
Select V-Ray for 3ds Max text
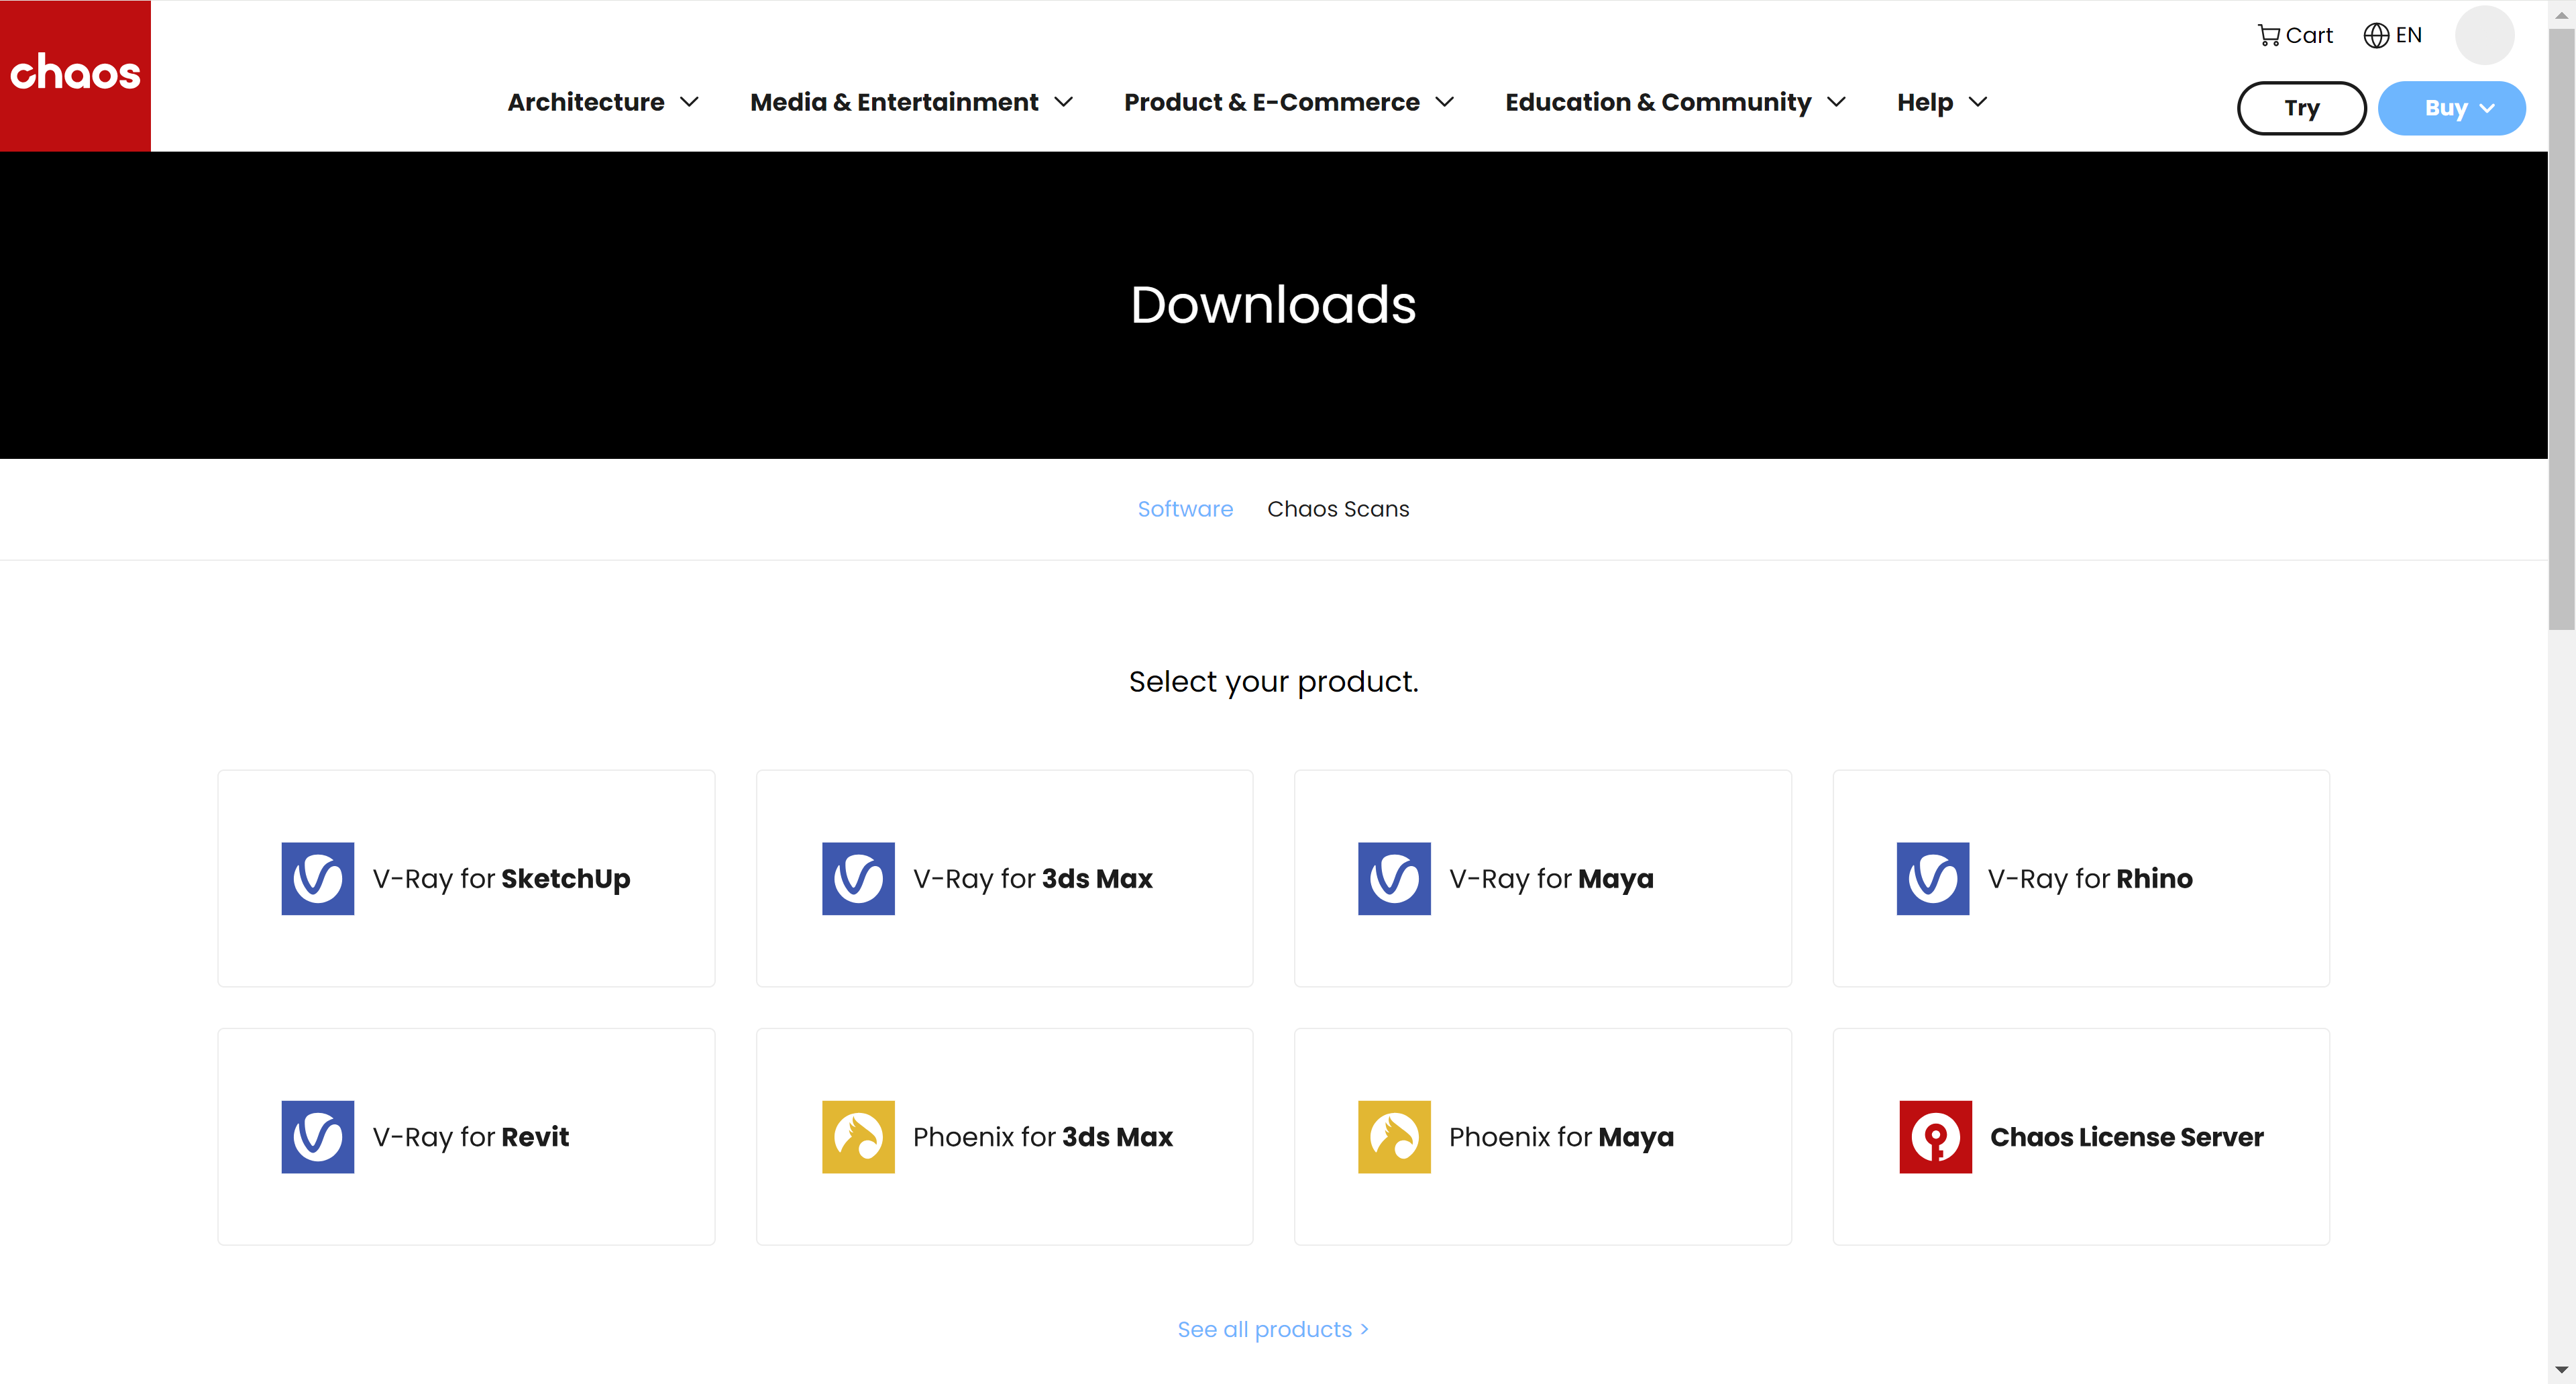(1033, 879)
